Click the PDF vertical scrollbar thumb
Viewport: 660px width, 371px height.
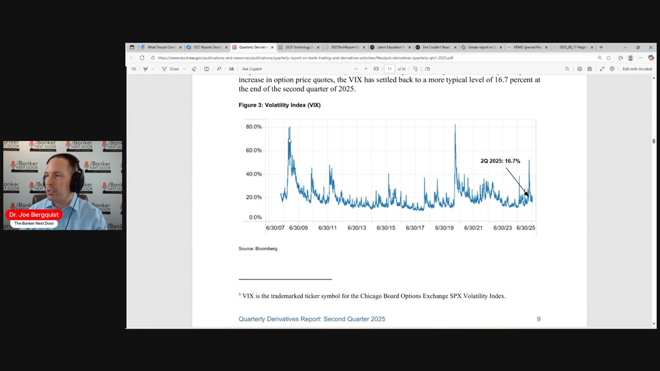tap(654, 141)
